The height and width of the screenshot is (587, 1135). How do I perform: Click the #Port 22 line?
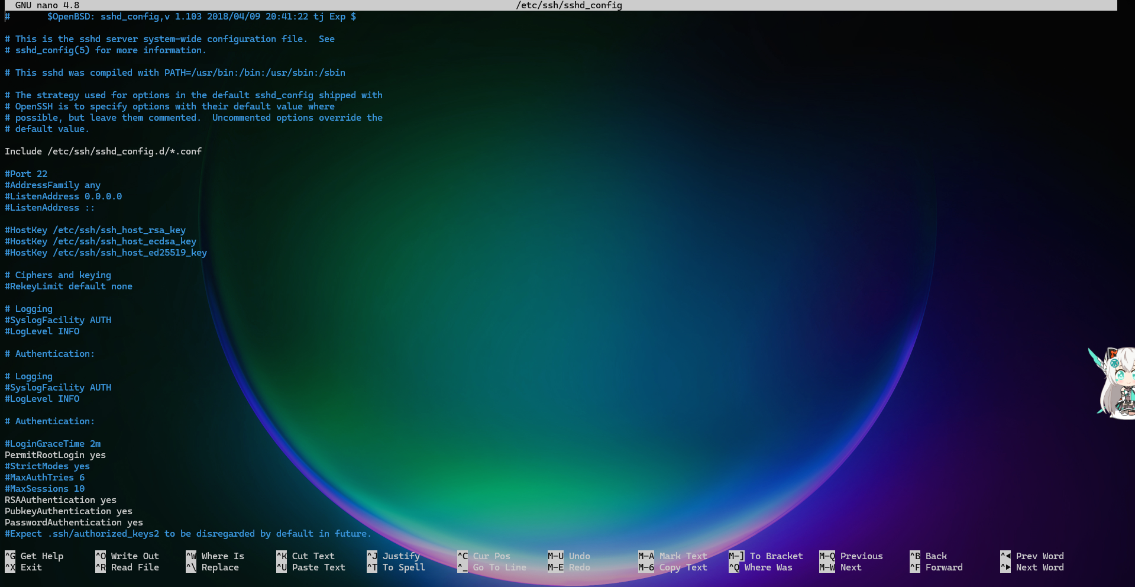click(26, 174)
